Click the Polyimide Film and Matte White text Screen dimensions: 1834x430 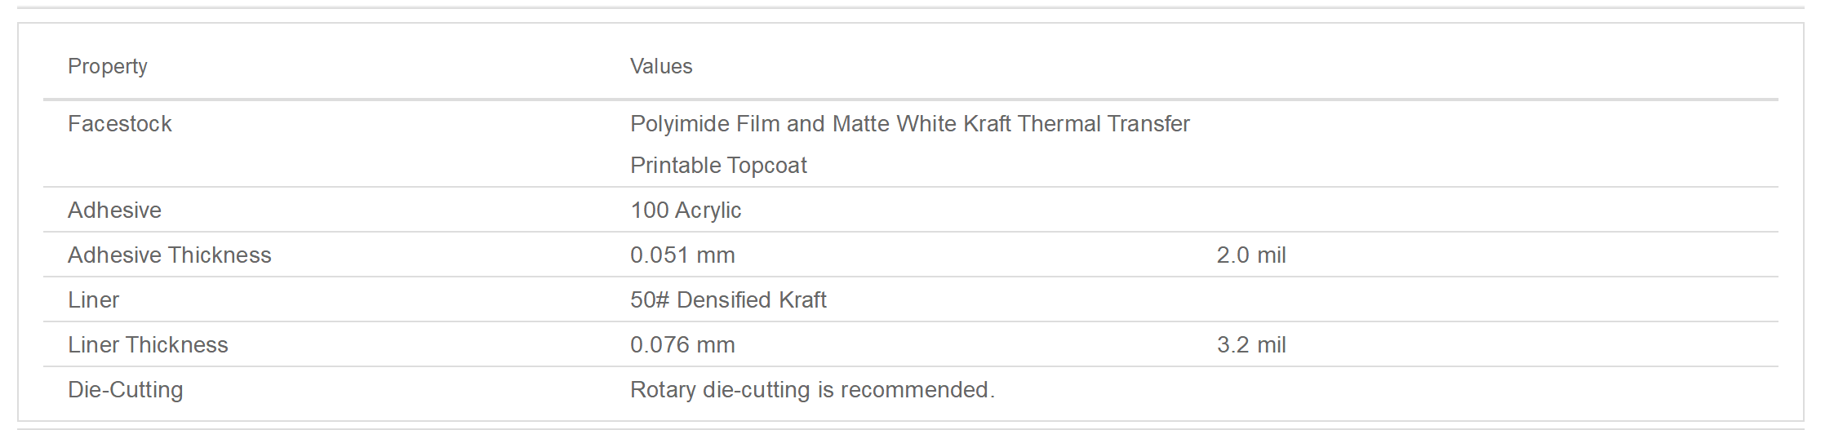point(793,123)
